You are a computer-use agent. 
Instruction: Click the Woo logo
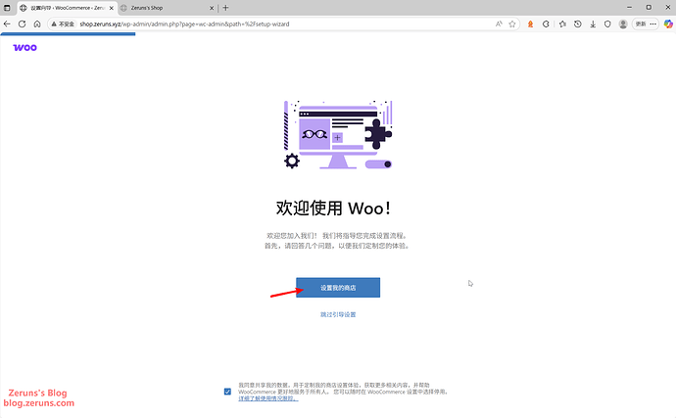[x=25, y=47]
